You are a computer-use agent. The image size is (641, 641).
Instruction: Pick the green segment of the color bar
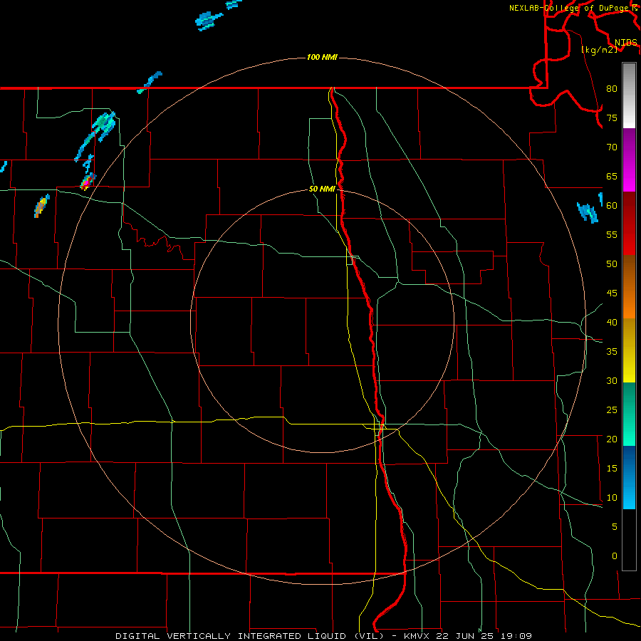(629, 414)
